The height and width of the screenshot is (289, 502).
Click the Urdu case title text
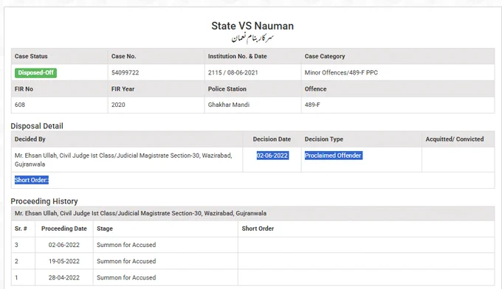[252, 38]
